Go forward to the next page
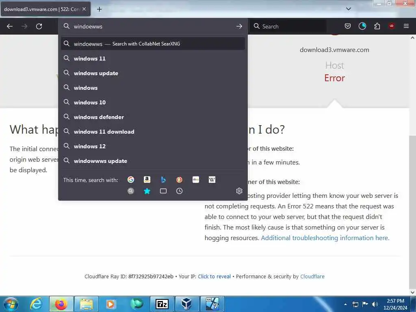The image size is (416, 312). (x=24, y=26)
